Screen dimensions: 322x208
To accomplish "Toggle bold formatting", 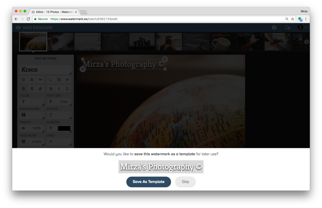I will tap(51, 89).
